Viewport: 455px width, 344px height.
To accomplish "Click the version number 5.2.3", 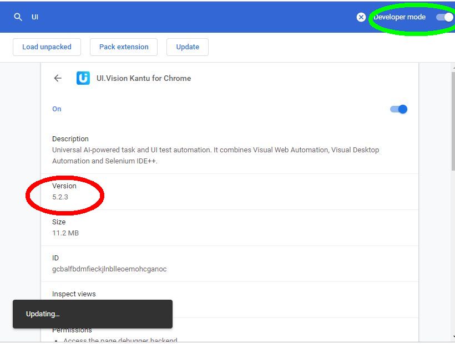I will tap(60, 197).
